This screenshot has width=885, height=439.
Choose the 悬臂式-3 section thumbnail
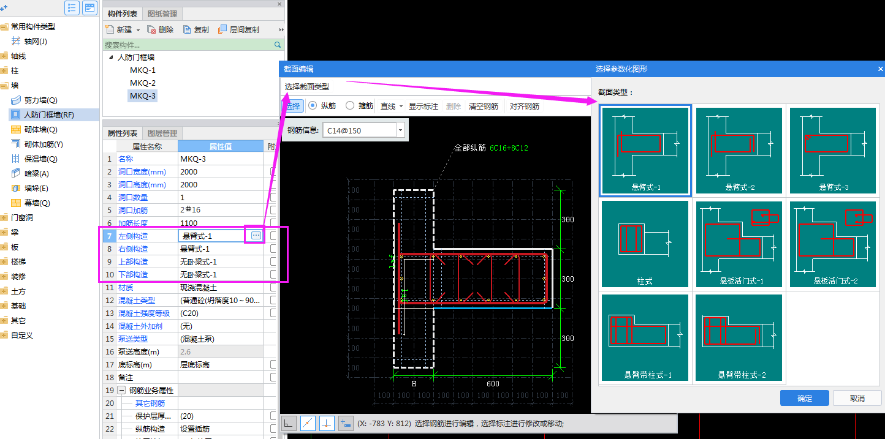[x=834, y=151]
